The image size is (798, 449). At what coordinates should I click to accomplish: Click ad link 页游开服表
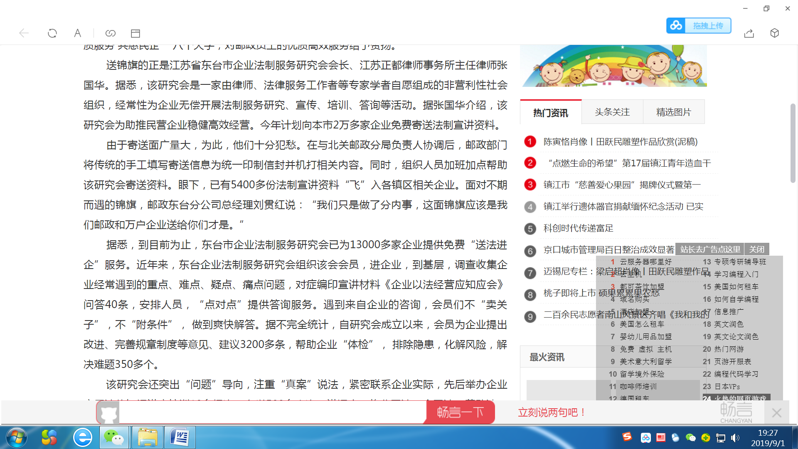(733, 362)
